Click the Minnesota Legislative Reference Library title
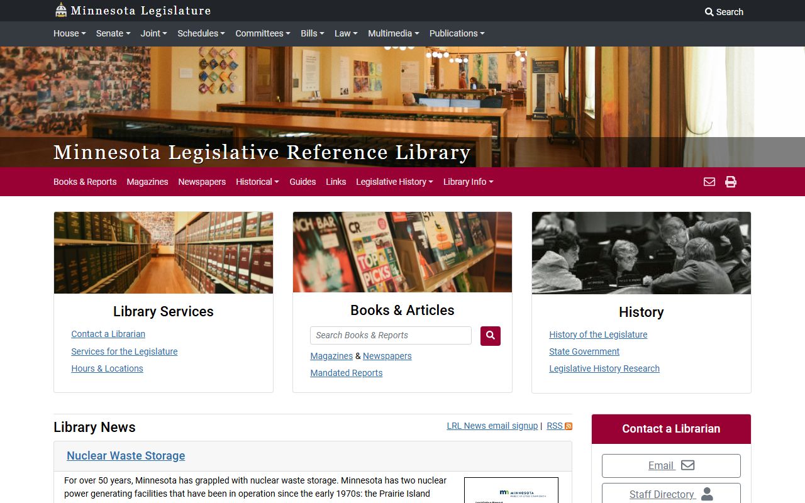 [262, 153]
